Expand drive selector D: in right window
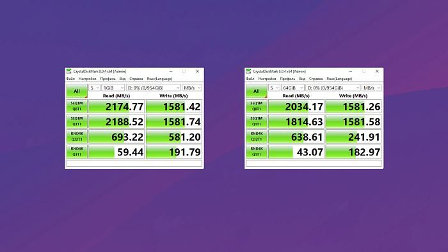The height and width of the screenshot is (252, 448). click(x=333, y=88)
